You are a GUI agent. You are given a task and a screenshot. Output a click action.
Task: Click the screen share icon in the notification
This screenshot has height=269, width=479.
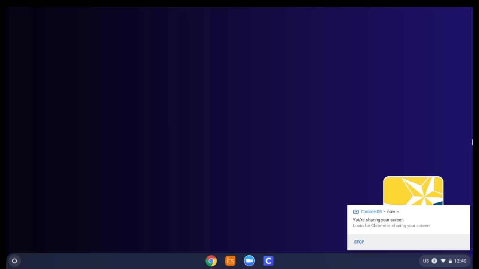coord(356,211)
